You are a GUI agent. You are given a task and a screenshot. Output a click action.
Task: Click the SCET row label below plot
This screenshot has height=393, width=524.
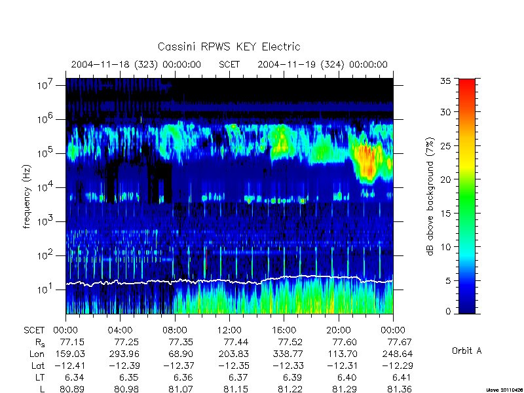click(x=34, y=330)
